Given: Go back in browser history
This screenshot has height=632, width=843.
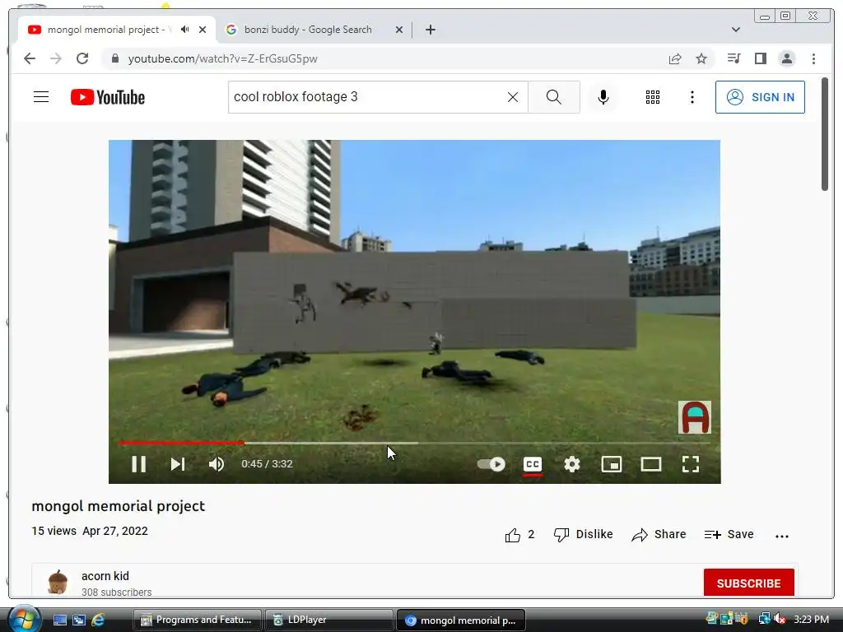Looking at the screenshot, I should (x=30, y=58).
